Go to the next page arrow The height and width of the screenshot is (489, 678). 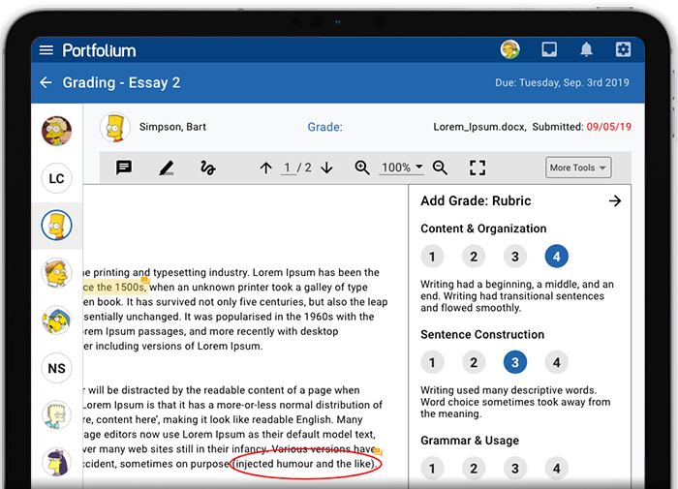click(x=326, y=168)
